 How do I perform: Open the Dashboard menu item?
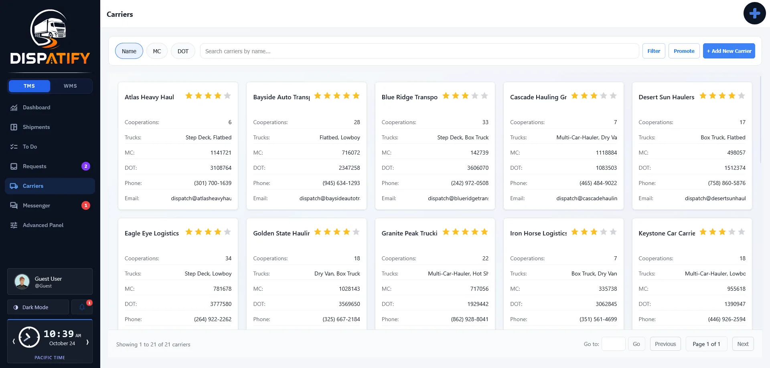pos(50,107)
